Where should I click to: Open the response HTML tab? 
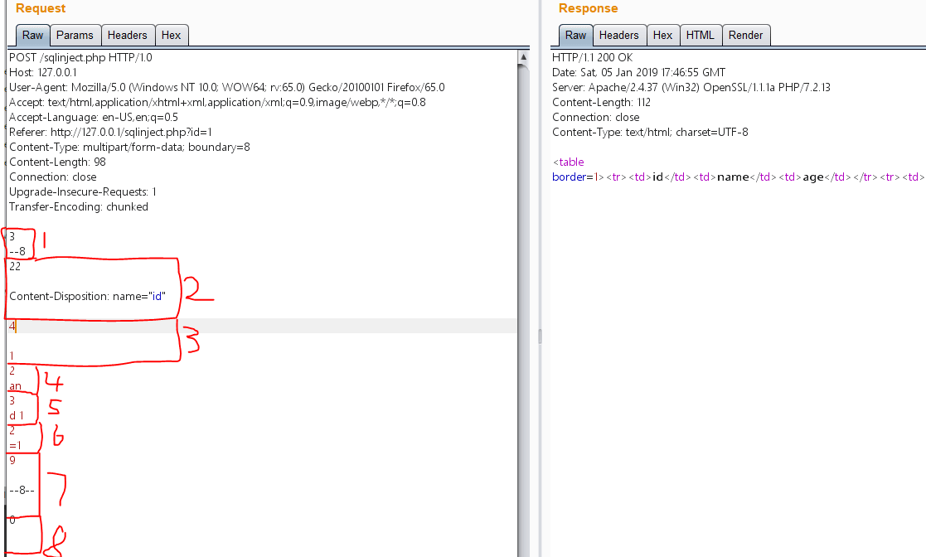[700, 35]
